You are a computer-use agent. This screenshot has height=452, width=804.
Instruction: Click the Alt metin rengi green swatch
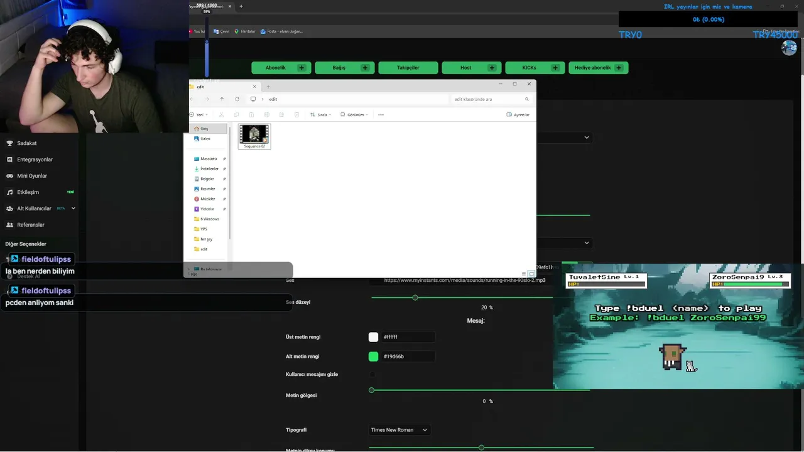[x=373, y=357]
